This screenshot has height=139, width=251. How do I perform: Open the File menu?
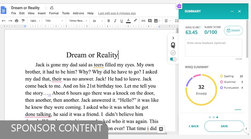pyautogui.click(x=14, y=13)
